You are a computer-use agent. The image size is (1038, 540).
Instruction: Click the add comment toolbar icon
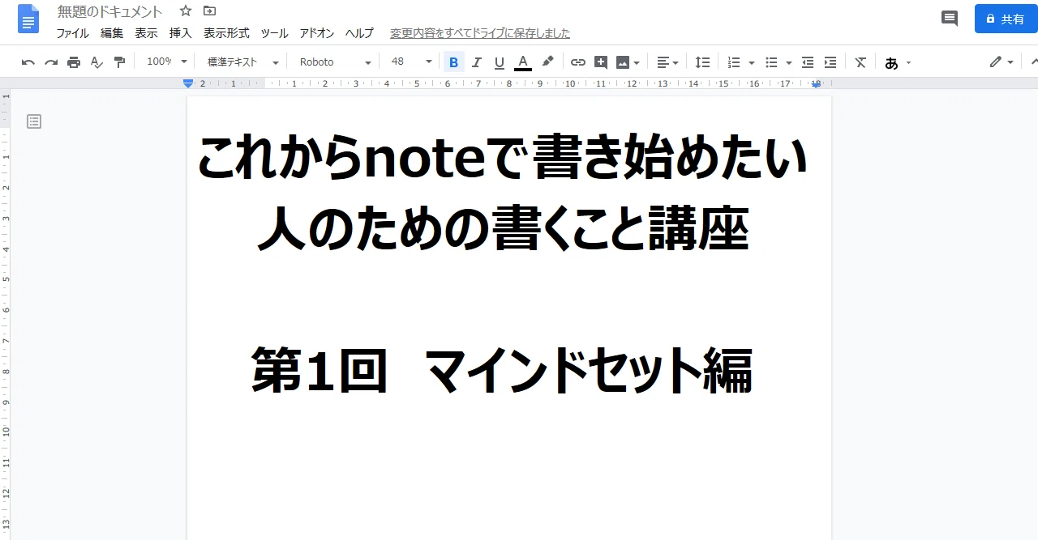pos(601,62)
